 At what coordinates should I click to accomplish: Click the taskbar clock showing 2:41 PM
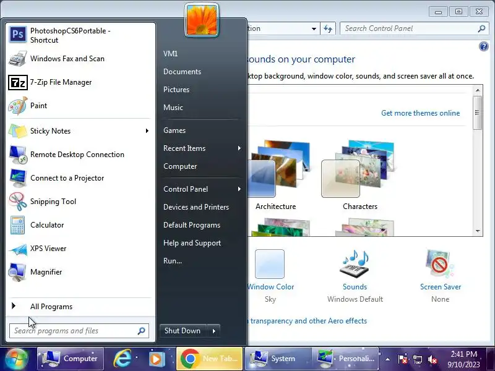463,359
